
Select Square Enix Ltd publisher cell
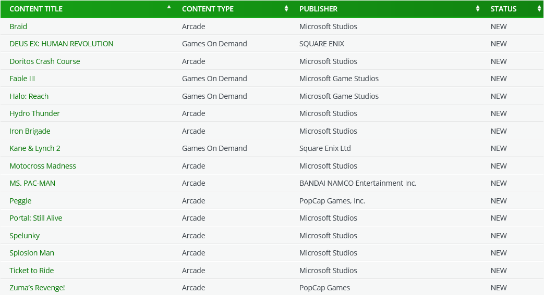pyautogui.click(x=325, y=148)
